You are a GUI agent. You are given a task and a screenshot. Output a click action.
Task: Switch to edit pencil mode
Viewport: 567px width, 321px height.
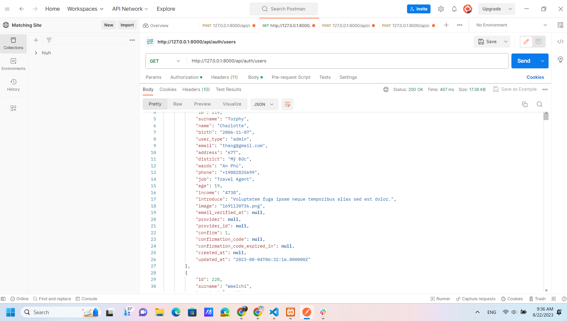[x=526, y=42]
